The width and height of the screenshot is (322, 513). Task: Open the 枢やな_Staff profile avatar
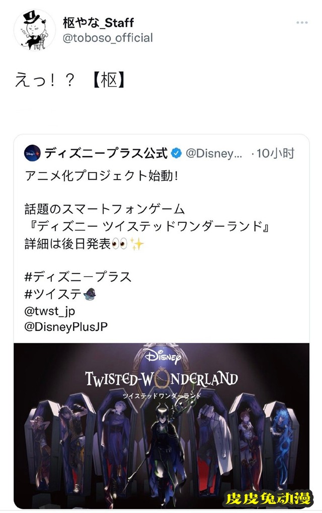(x=35, y=30)
